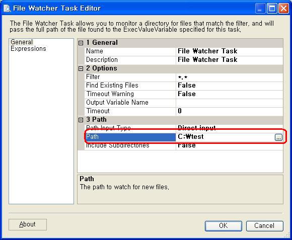The image size is (292, 240).
Task: Select Expressions in the left page list
Action: pos(28,49)
